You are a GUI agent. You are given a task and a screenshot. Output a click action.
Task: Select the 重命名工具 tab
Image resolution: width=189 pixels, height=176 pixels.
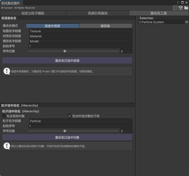pyautogui.click(x=159, y=13)
